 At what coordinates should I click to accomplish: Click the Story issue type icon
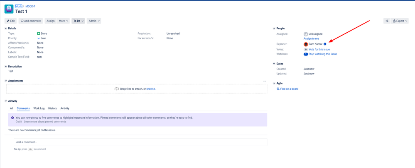(39, 34)
